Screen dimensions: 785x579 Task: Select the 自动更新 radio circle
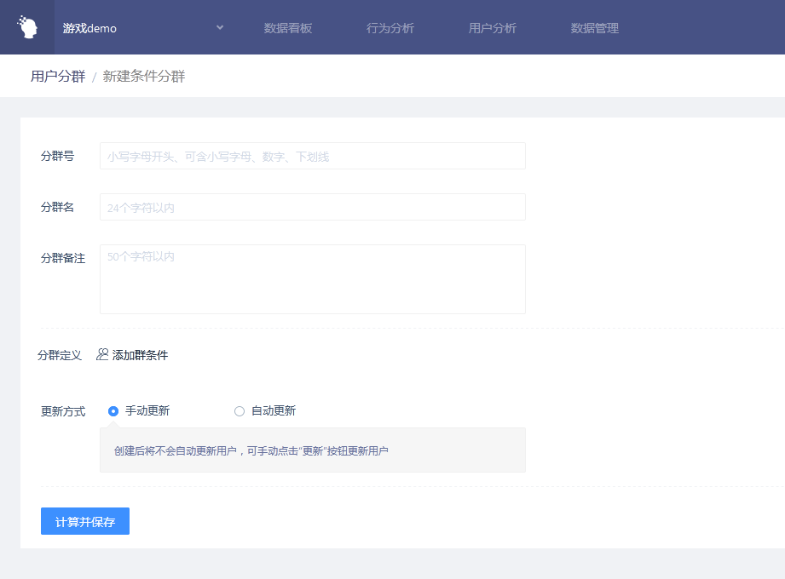pos(240,411)
